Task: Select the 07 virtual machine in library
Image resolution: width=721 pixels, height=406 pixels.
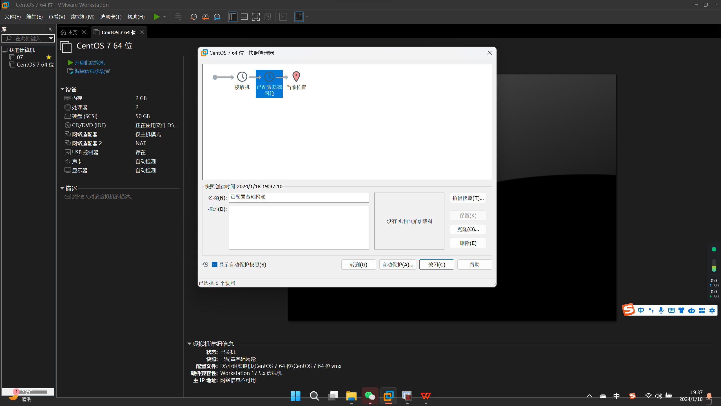Action: (x=20, y=57)
